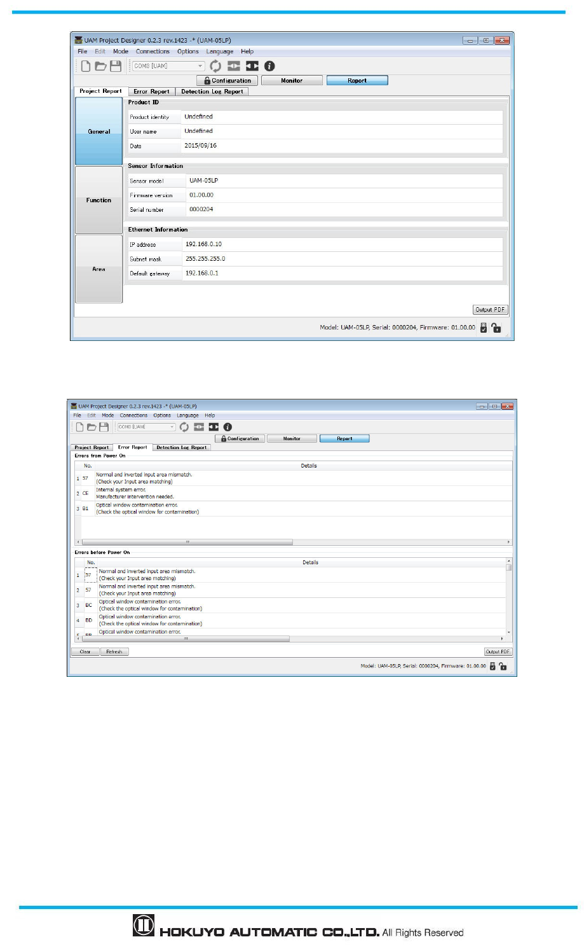Click the New file icon in lower window
The image size is (584, 951).
pos(80,427)
